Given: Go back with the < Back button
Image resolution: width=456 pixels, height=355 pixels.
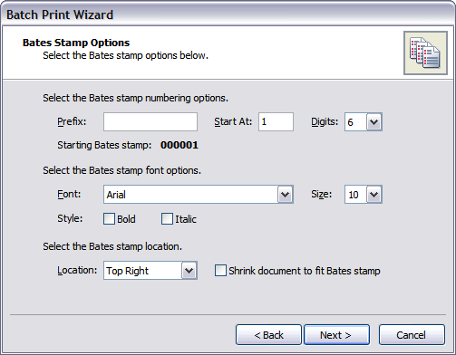Looking at the screenshot, I should [268, 335].
